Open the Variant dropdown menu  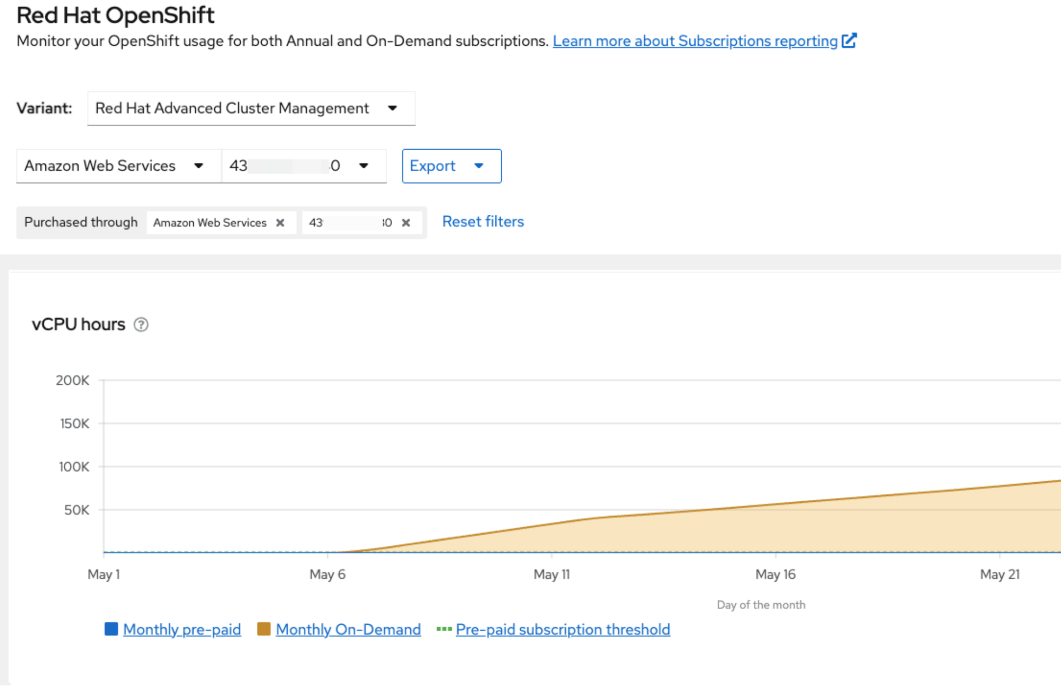[x=251, y=108]
